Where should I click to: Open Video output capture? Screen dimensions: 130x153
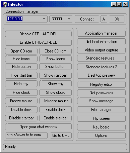[101, 50]
